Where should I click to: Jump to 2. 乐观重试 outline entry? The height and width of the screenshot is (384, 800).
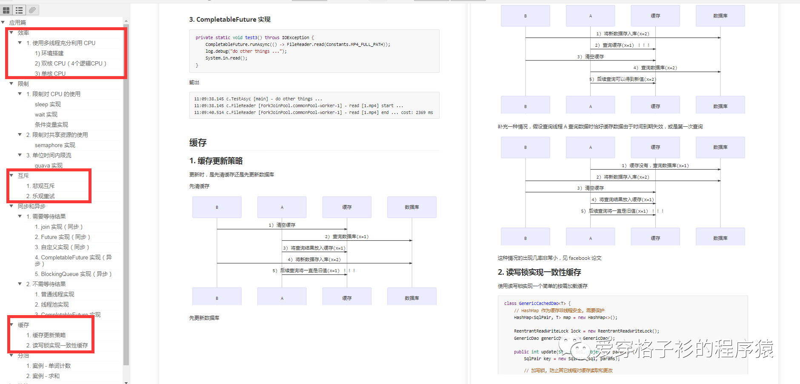[x=40, y=196]
